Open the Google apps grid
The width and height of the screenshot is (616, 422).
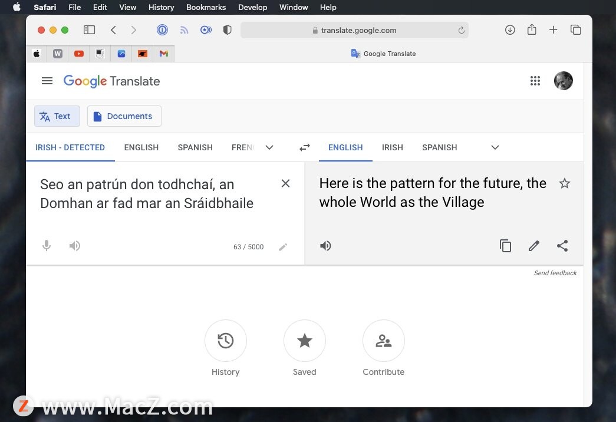click(x=535, y=81)
